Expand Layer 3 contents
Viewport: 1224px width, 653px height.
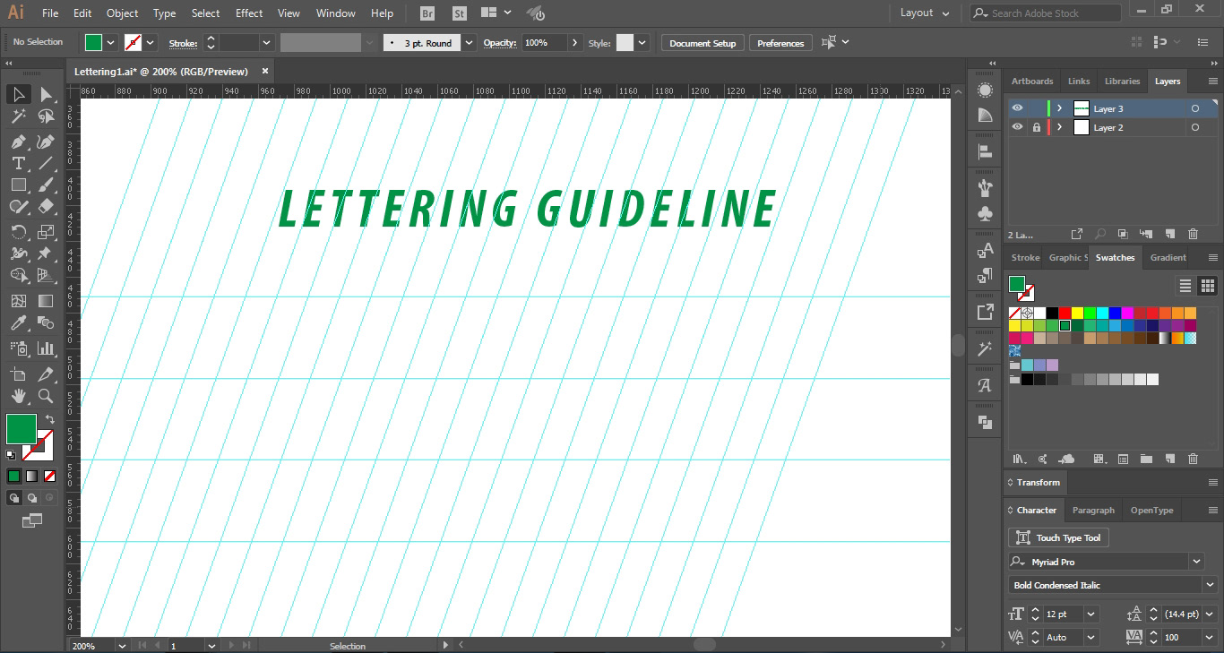(x=1059, y=108)
